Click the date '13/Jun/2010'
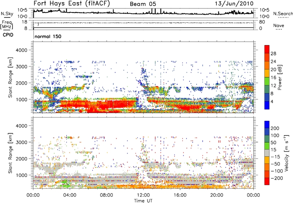 point(234,4)
